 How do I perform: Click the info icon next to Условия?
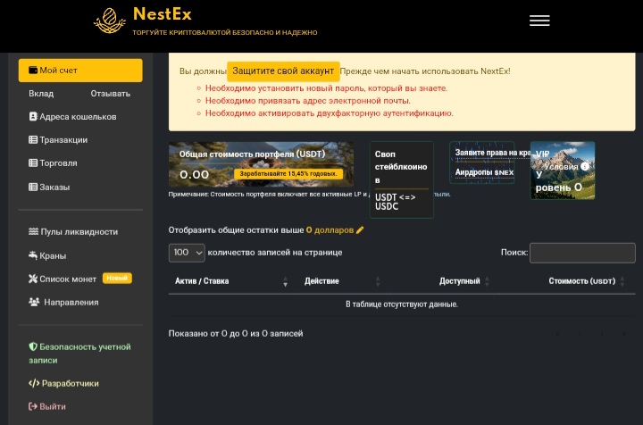point(585,166)
